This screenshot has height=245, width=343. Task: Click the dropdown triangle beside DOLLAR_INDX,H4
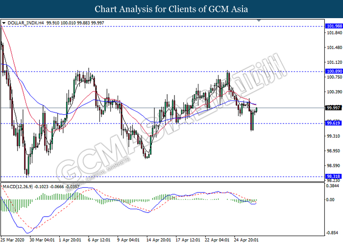pos(3,23)
